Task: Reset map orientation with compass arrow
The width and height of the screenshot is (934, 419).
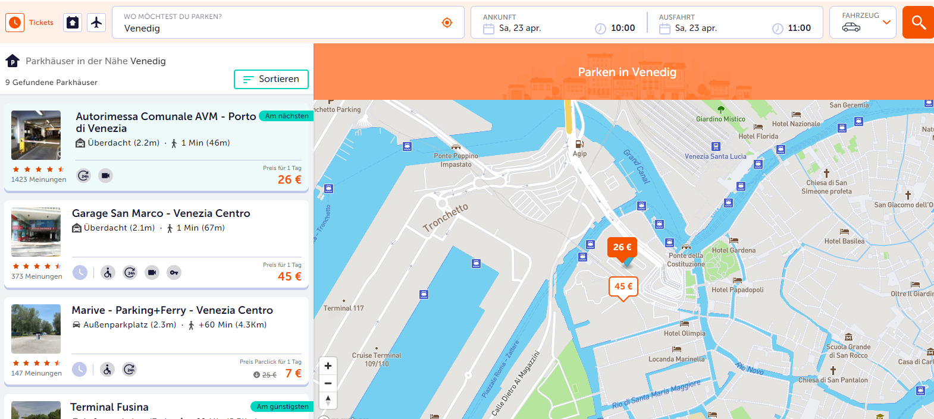Action: click(x=328, y=400)
